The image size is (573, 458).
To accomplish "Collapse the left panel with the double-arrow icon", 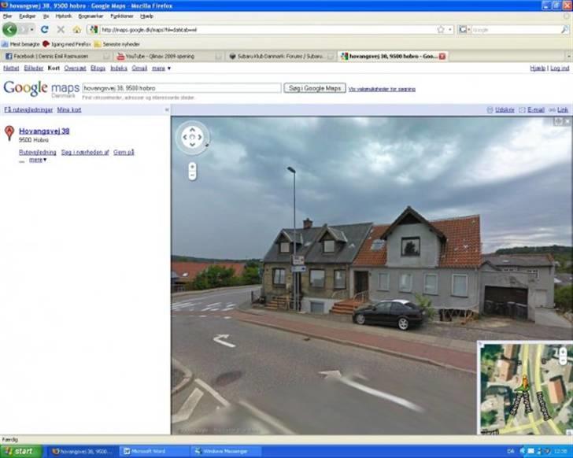I will pos(166,110).
